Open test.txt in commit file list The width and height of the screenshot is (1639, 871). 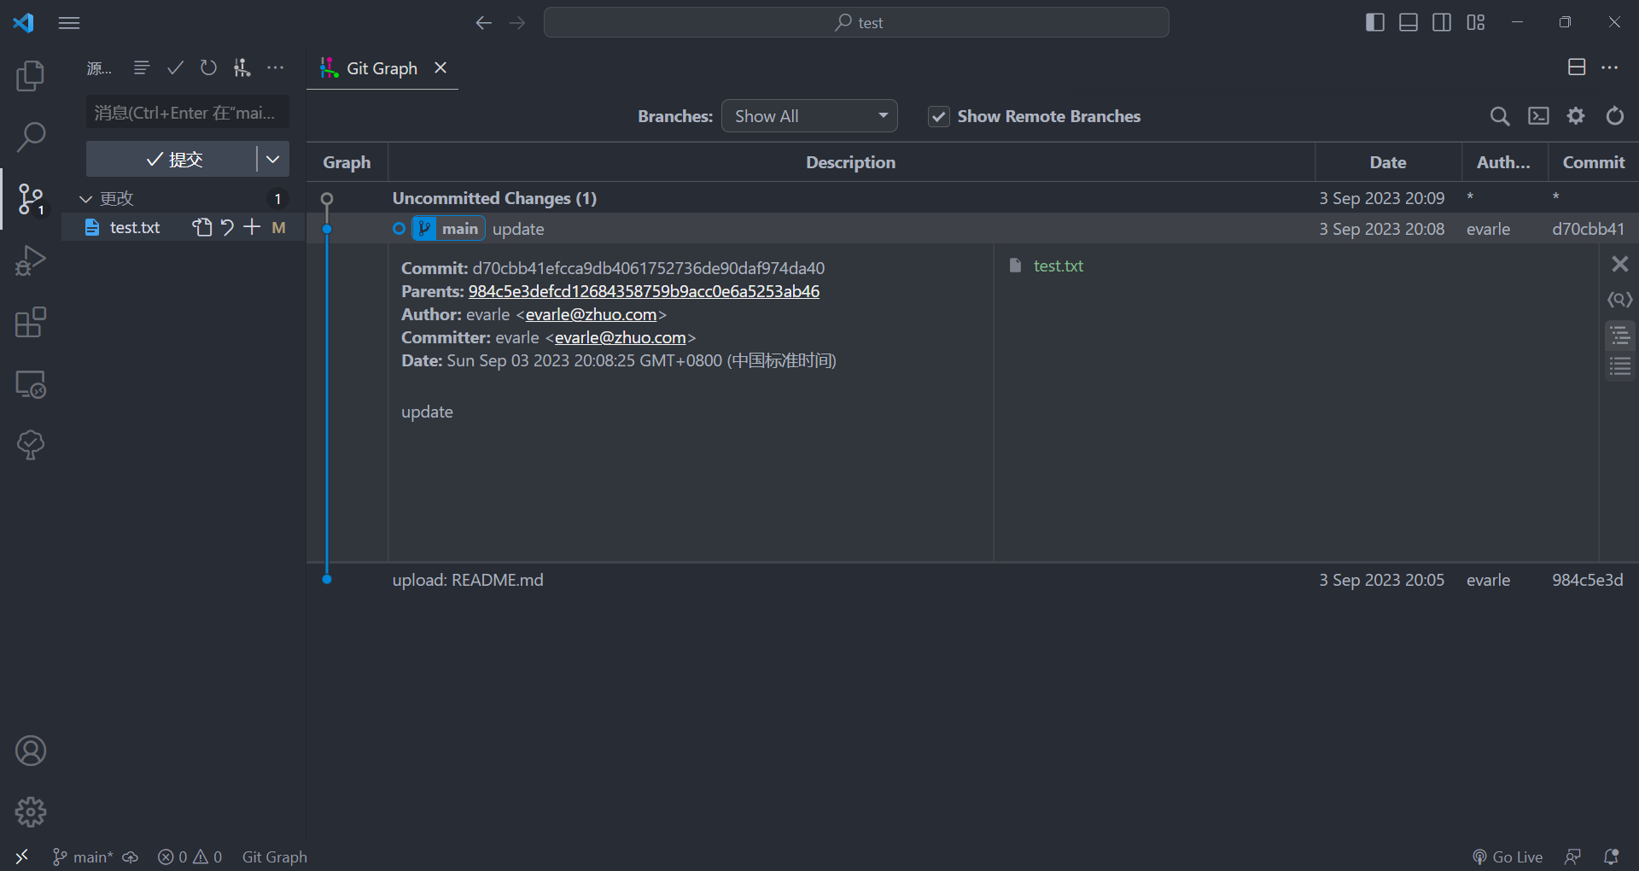1058,266
